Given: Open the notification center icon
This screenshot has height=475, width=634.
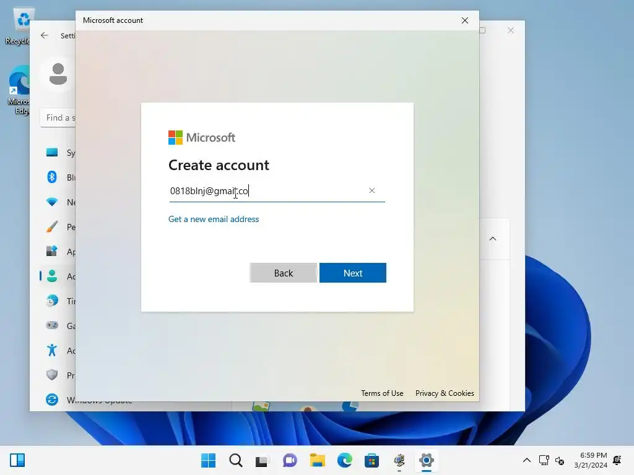Looking at the screenshot, I should (617, 460).
